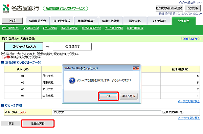Click step box ②登録完了
Screen dimensions: 203x134
pyautogui.click(x=72, y=47)
